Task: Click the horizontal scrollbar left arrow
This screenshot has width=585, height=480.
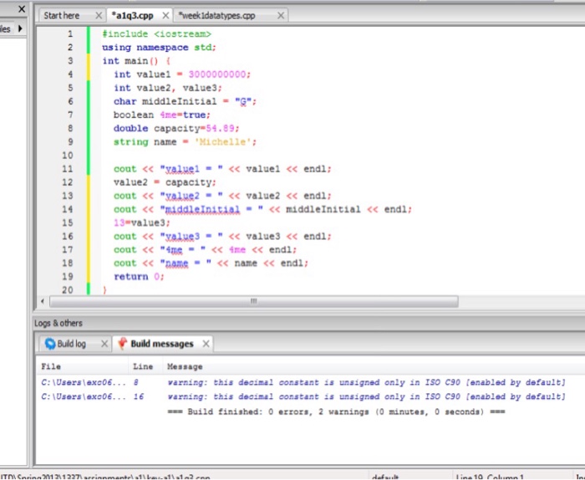Action: pos(42,301)
